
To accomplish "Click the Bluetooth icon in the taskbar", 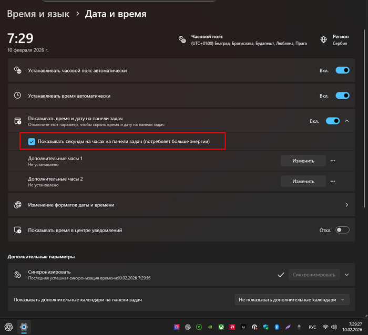I will pyautogui.click(x=277, y=327).
